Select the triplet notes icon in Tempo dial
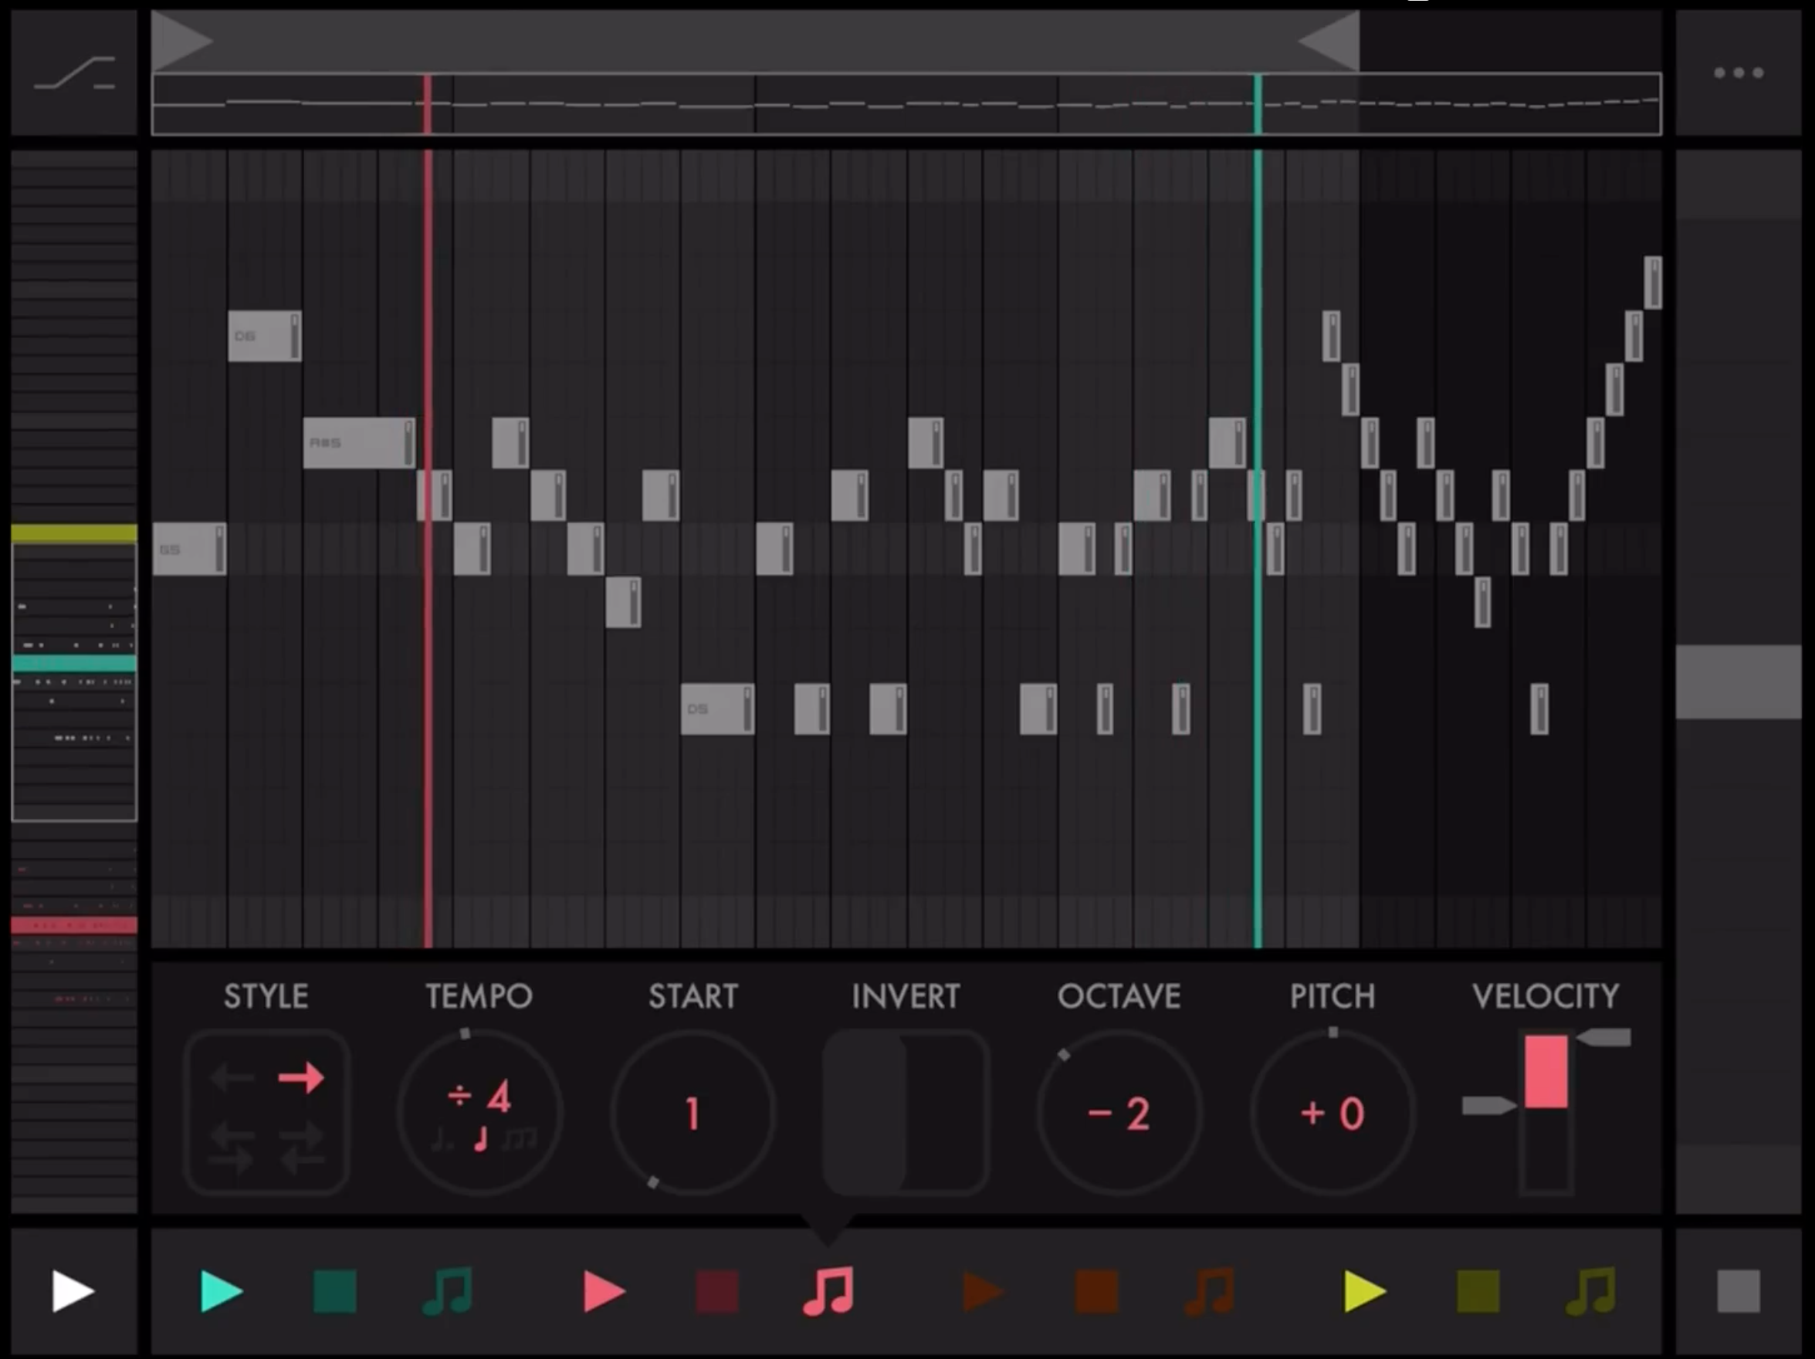Viewport: 1815px width, 1359px height. click(520, 1139)
